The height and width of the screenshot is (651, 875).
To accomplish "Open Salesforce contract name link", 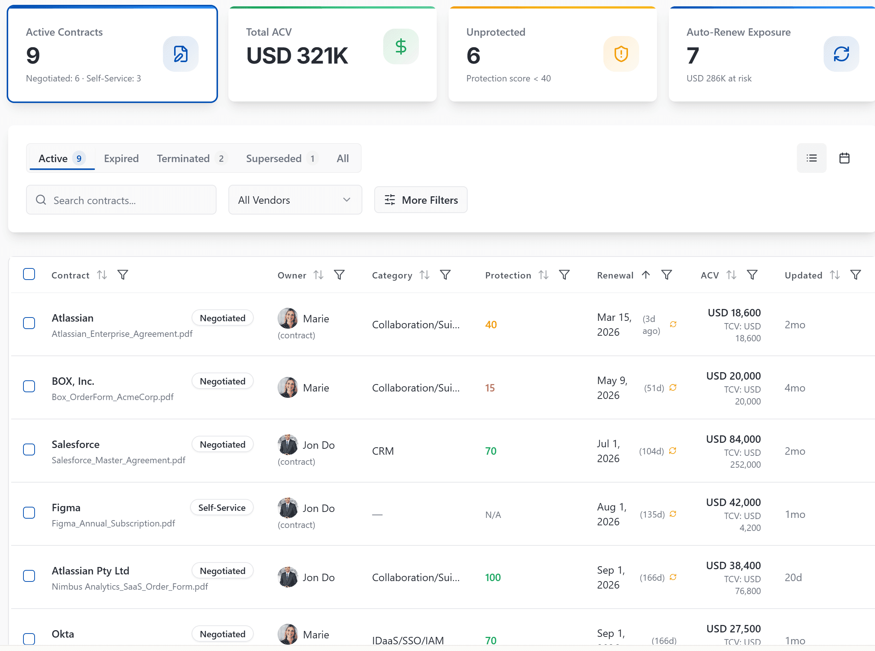I will 75,444.
